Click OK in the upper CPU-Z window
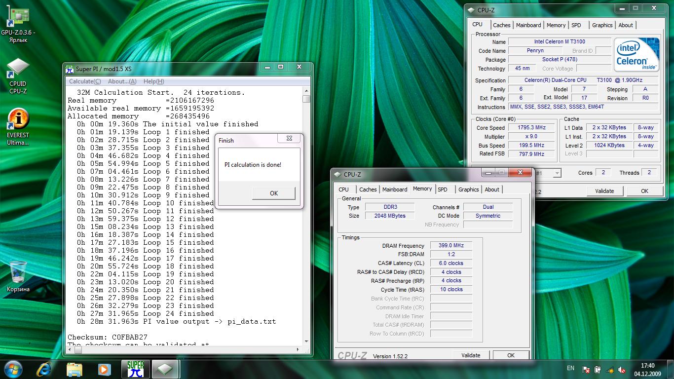Screen dimensions: 674x379 (x=644, y=191)
